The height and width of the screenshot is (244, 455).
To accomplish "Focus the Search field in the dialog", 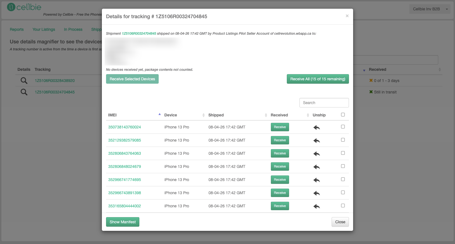I will coord(324,103).
